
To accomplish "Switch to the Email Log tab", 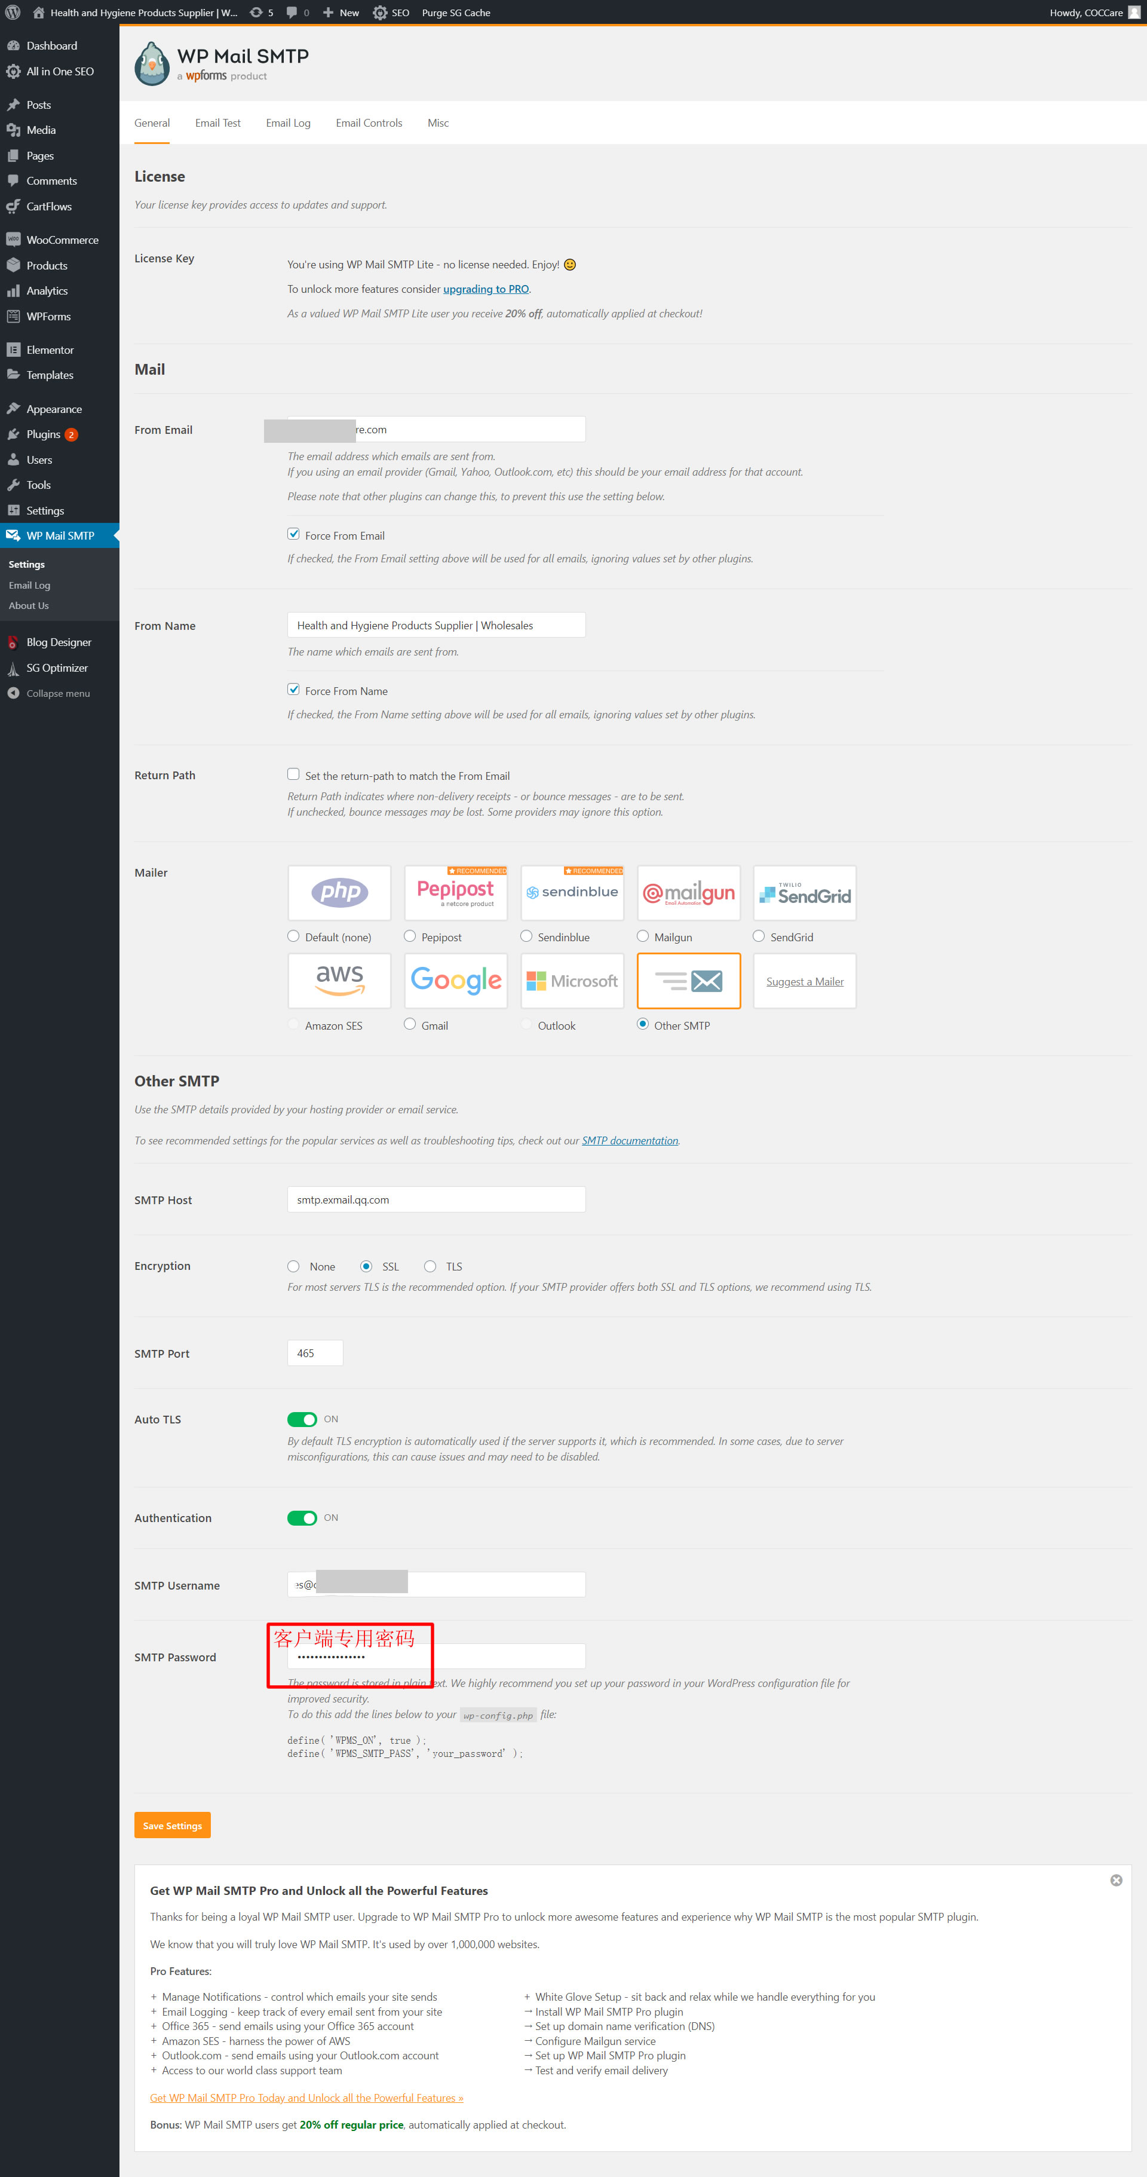I will (288, 123).
